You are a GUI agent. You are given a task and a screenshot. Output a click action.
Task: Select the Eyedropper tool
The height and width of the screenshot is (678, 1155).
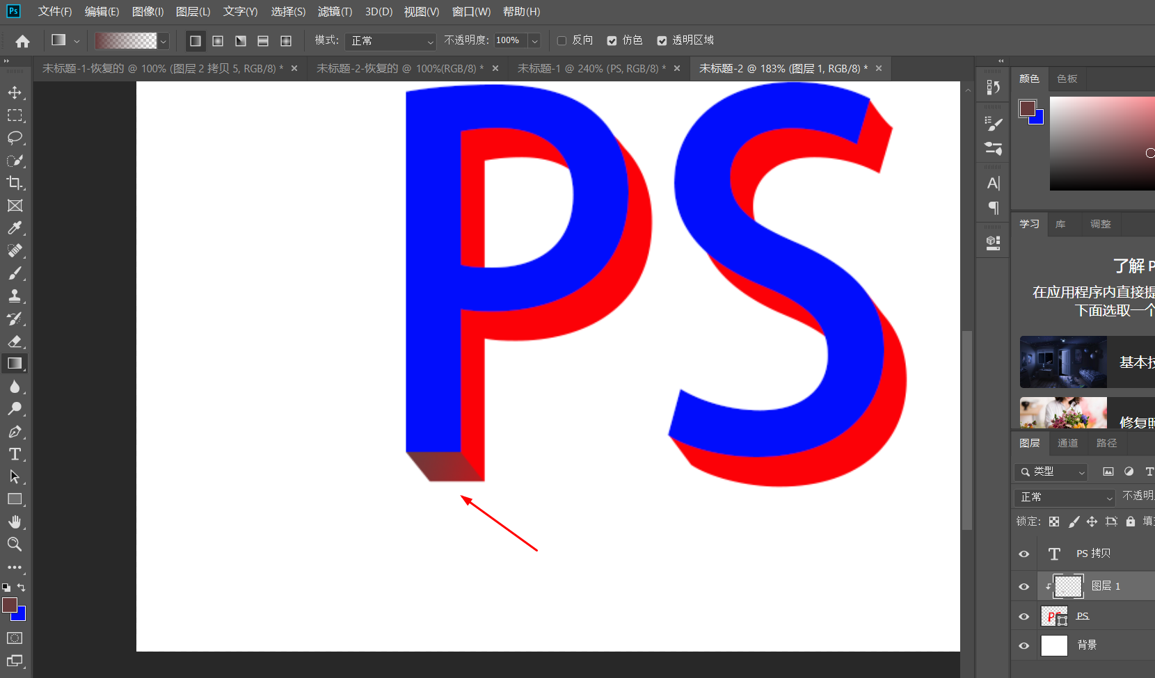[15, 228]
